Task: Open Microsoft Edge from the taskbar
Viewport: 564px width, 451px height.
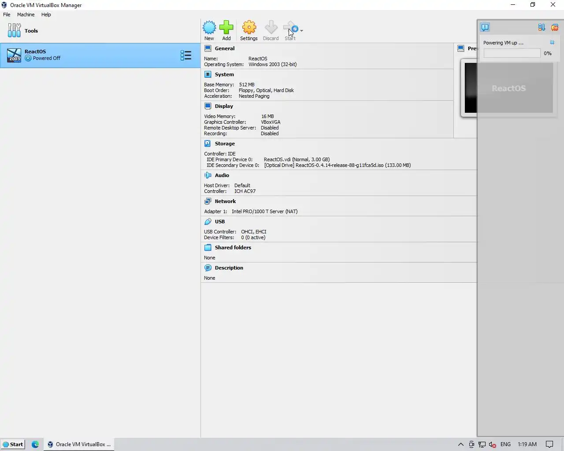Action: pyautogui.click(x=35, y=444)
